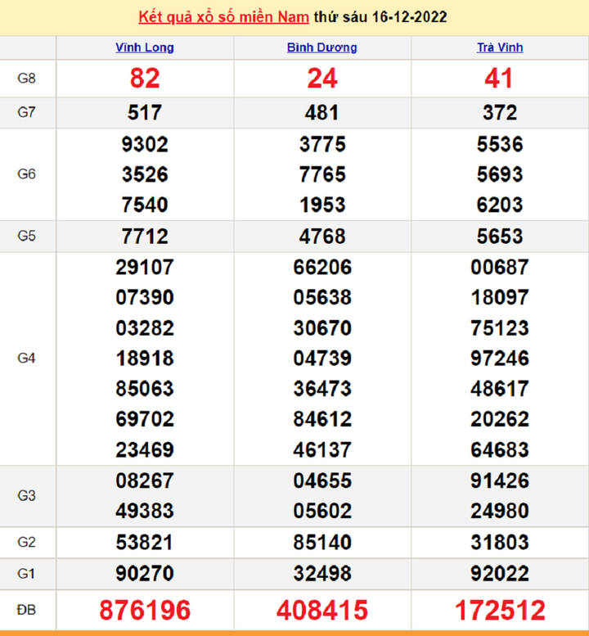Click G4 number 69702

145,419
